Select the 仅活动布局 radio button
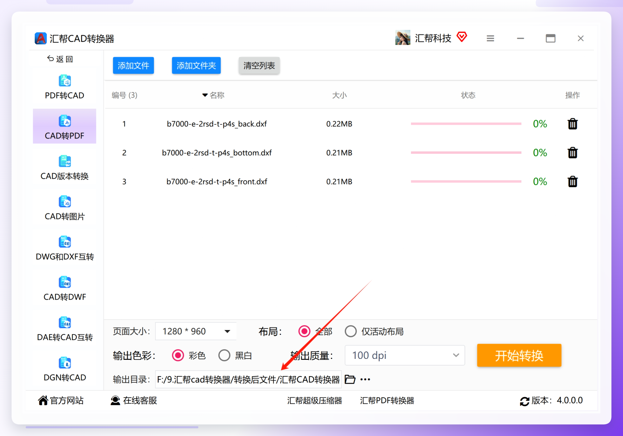 point(351,331)
